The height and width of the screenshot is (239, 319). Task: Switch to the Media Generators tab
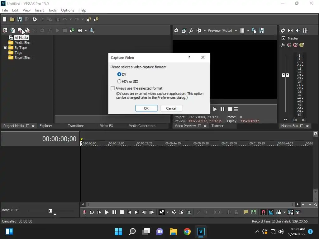(142, 126)
